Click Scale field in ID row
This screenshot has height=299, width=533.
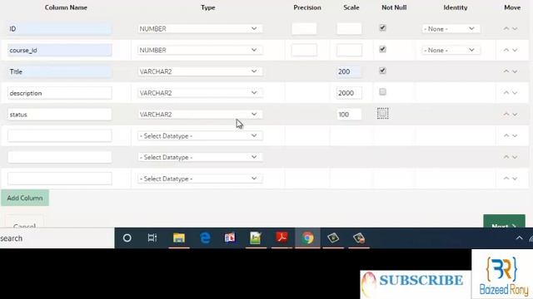point(349,29)
